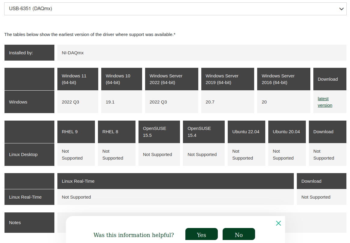This screenshot has width=350, height=243.
Task: Select the Ubuntu 22.04 column header
Action: tap(246, 132)
